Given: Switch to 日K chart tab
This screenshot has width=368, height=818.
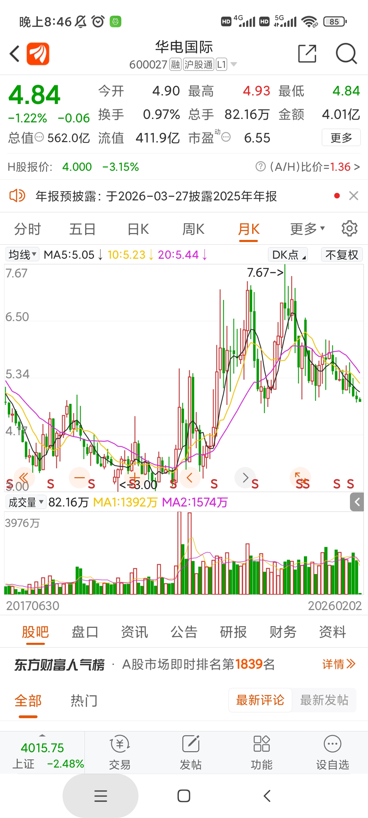Looking at the screenshot, I should pos(138,229).
